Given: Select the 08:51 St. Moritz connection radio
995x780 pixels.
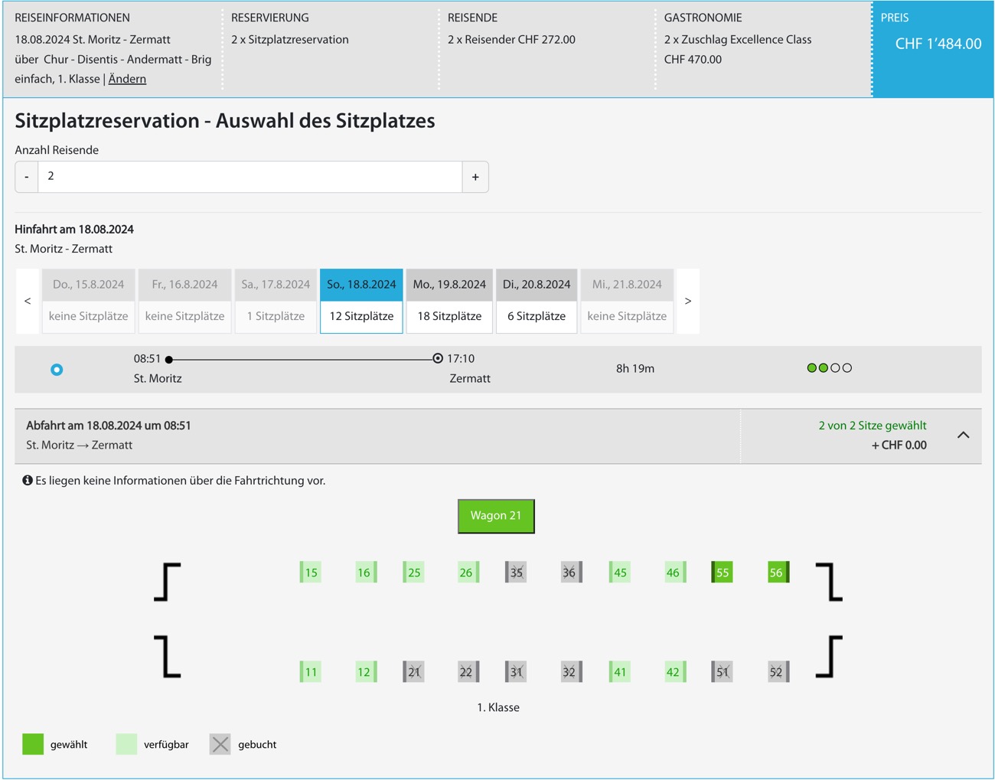Looking at the screenshot, I should (x=57, y=370).
